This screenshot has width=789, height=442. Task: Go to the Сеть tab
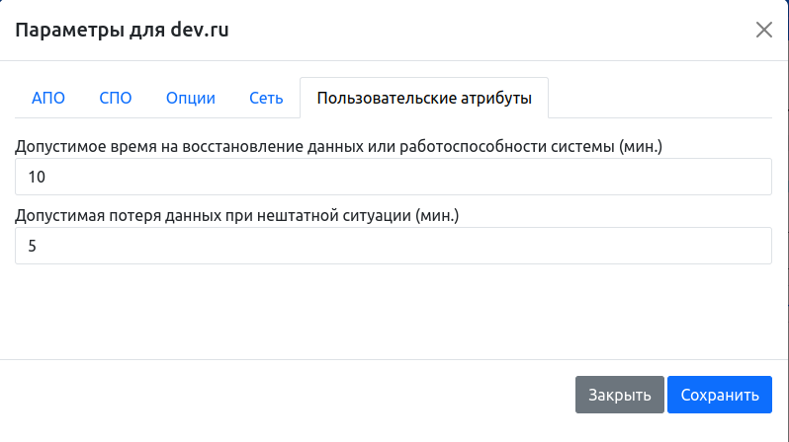266,98
